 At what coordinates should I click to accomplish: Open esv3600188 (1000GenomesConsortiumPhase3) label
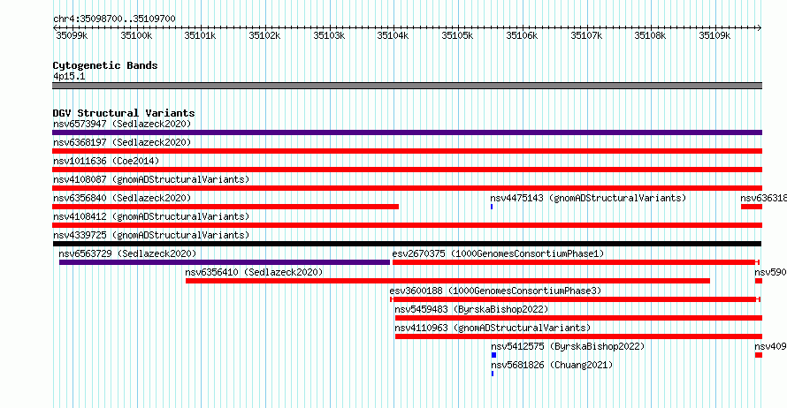[495, 291]
